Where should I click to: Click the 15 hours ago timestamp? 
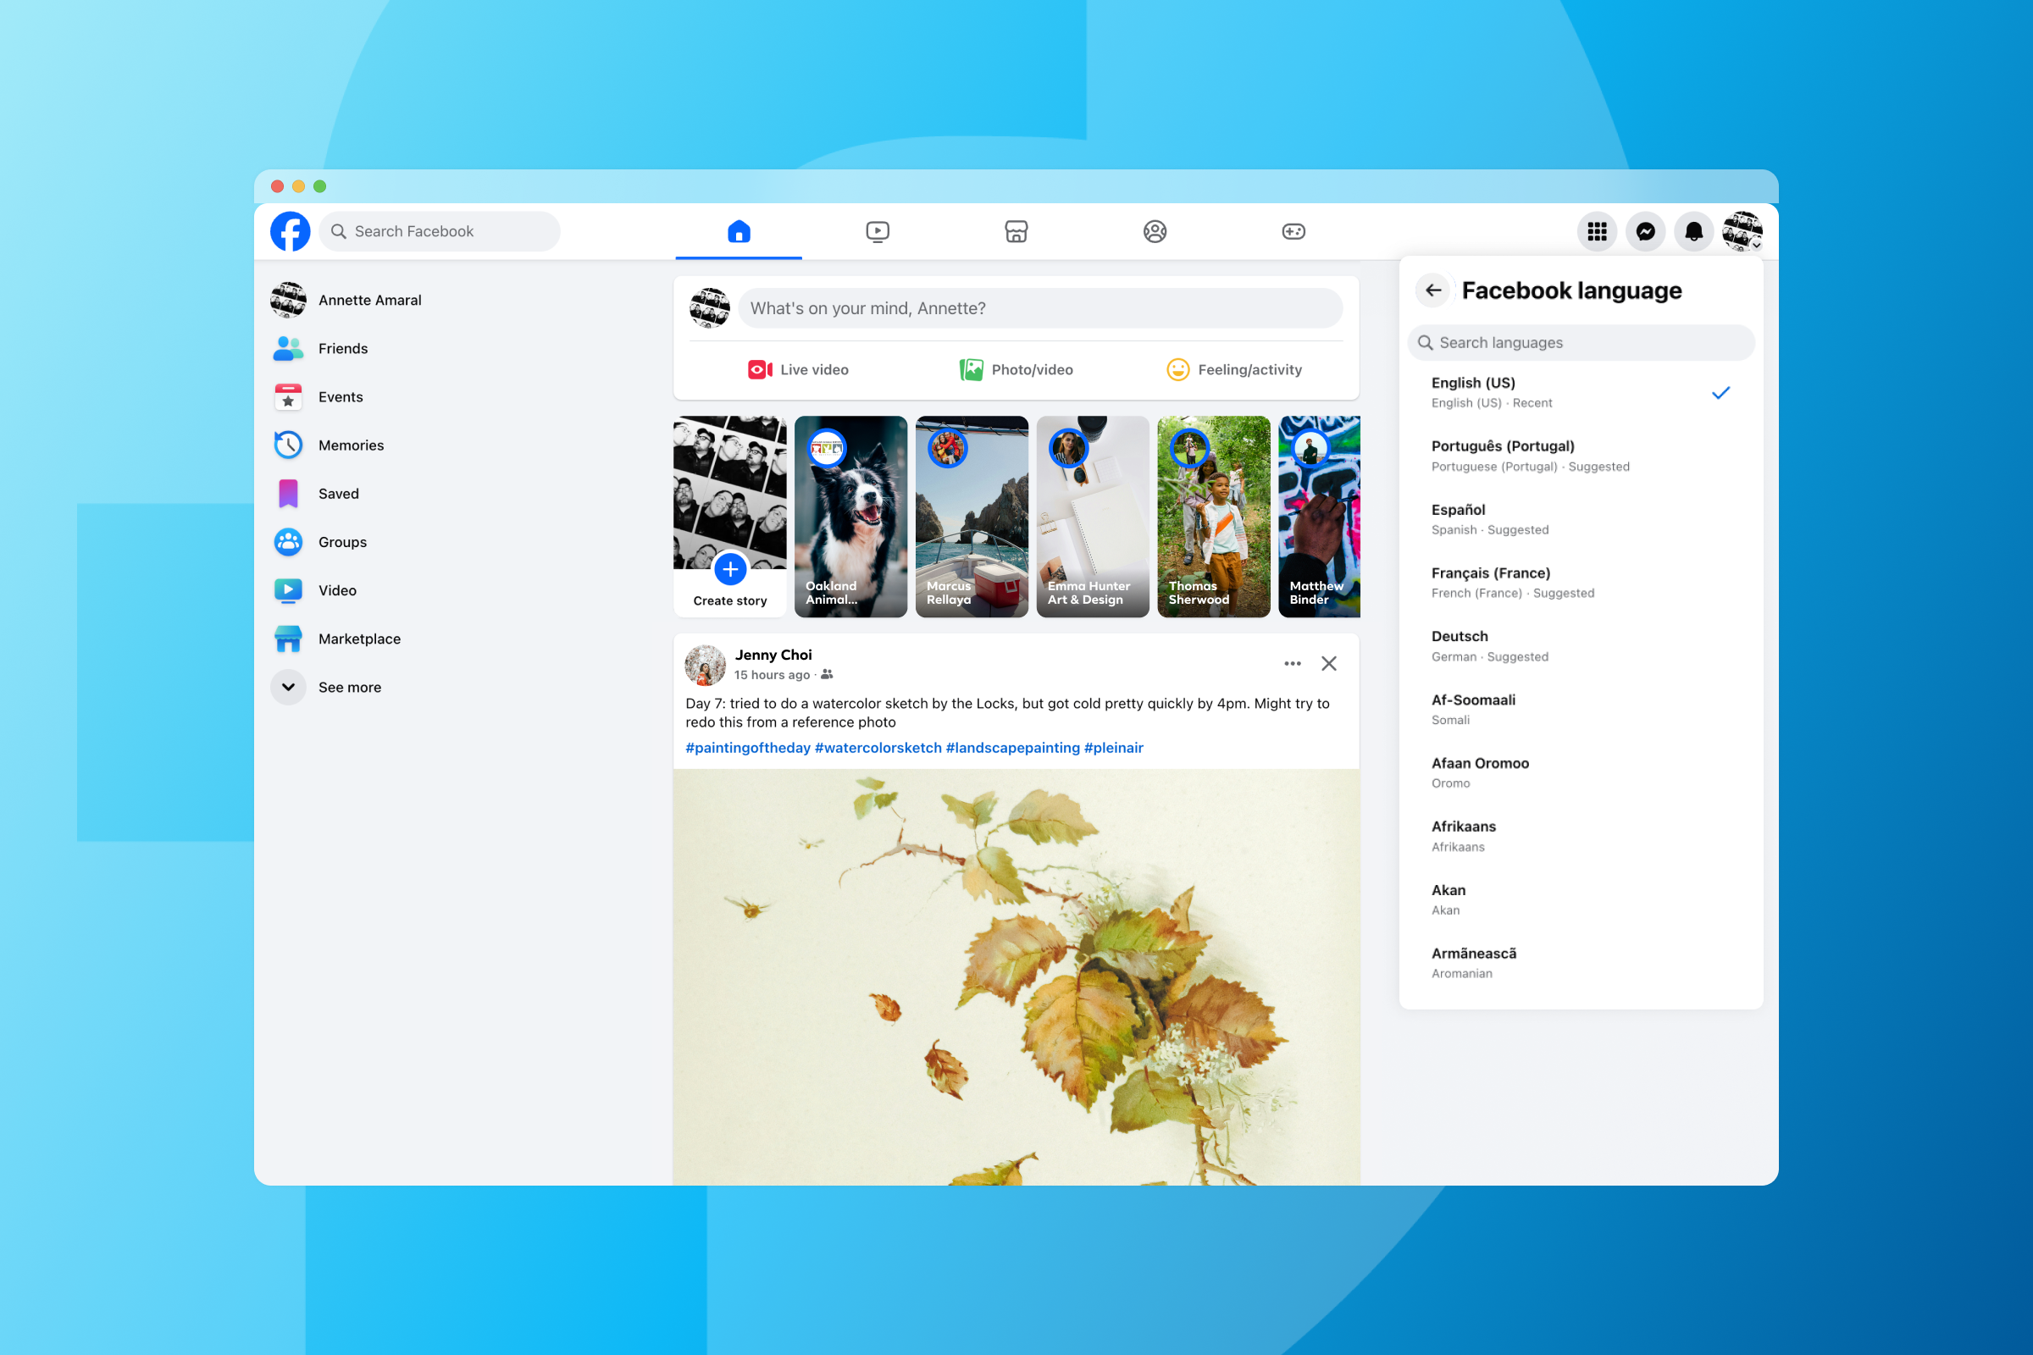click(x=772, y=675)
